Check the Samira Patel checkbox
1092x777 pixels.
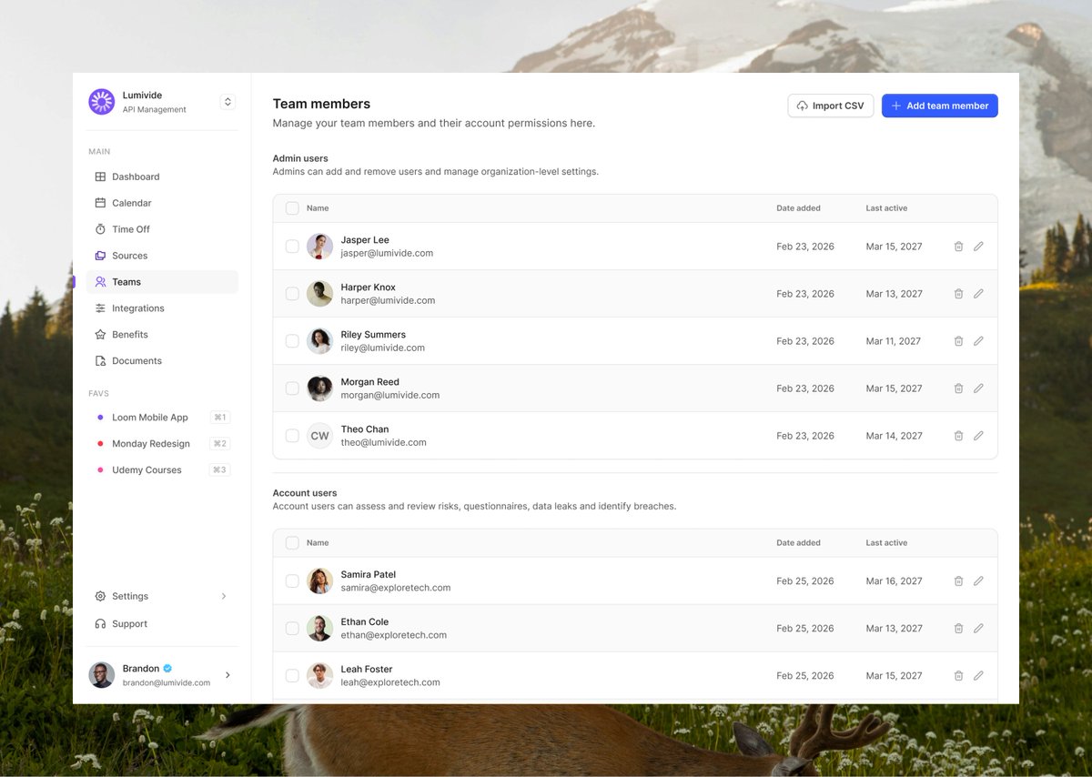[x=292, y=581]
